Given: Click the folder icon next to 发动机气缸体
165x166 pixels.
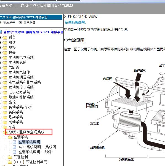Looking at the screenshot, I should [x=5, y=72].
